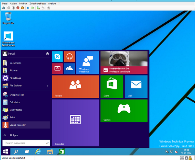The image size is (195, 160).
Task: Open the Store icon on the taskbar
Action: click(61, 152)
